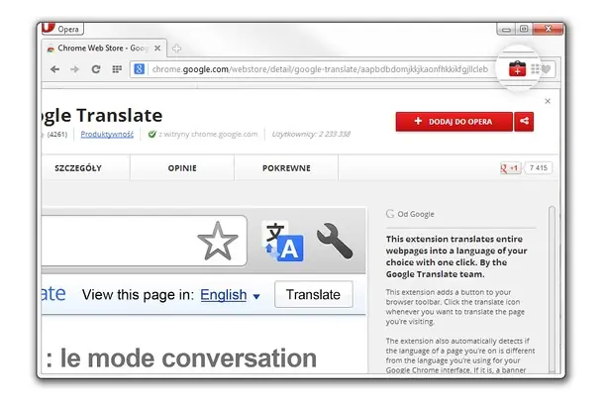Maximize the Opera window

click(x=524, y=29)
